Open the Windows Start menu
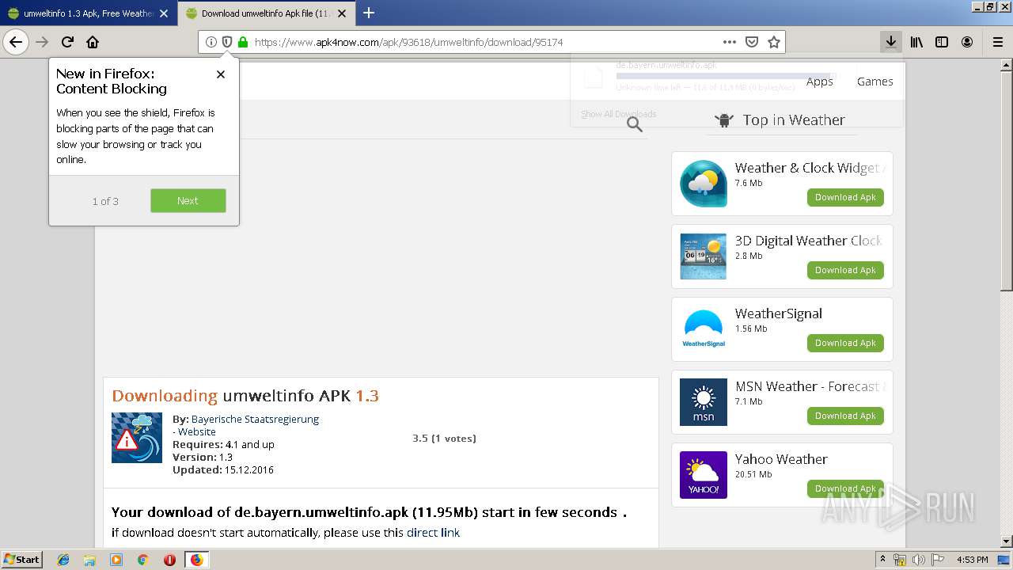Viewport: 1013px width, 570px height. click(x=22, y=560)
